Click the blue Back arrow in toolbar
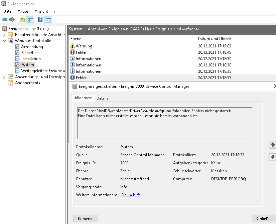Screen dimensions: 276x224 pos(4,19)
